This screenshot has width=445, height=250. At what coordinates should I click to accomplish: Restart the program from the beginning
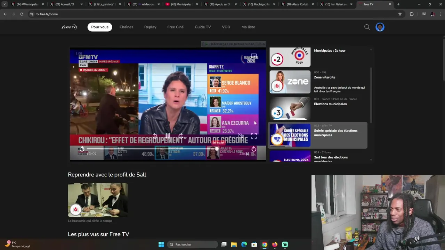81,149
